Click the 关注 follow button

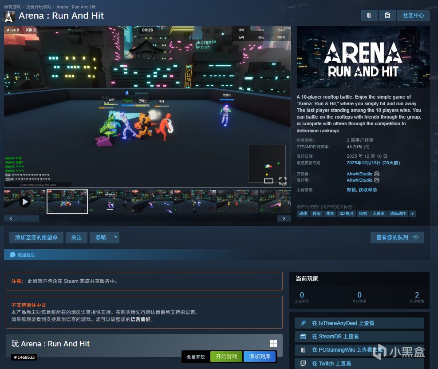coord(76,237)
